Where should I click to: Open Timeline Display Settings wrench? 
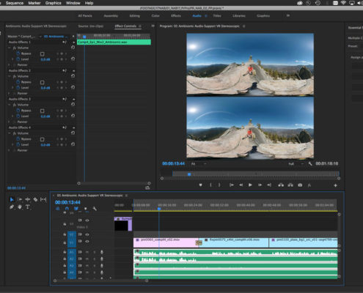point(95,209)
